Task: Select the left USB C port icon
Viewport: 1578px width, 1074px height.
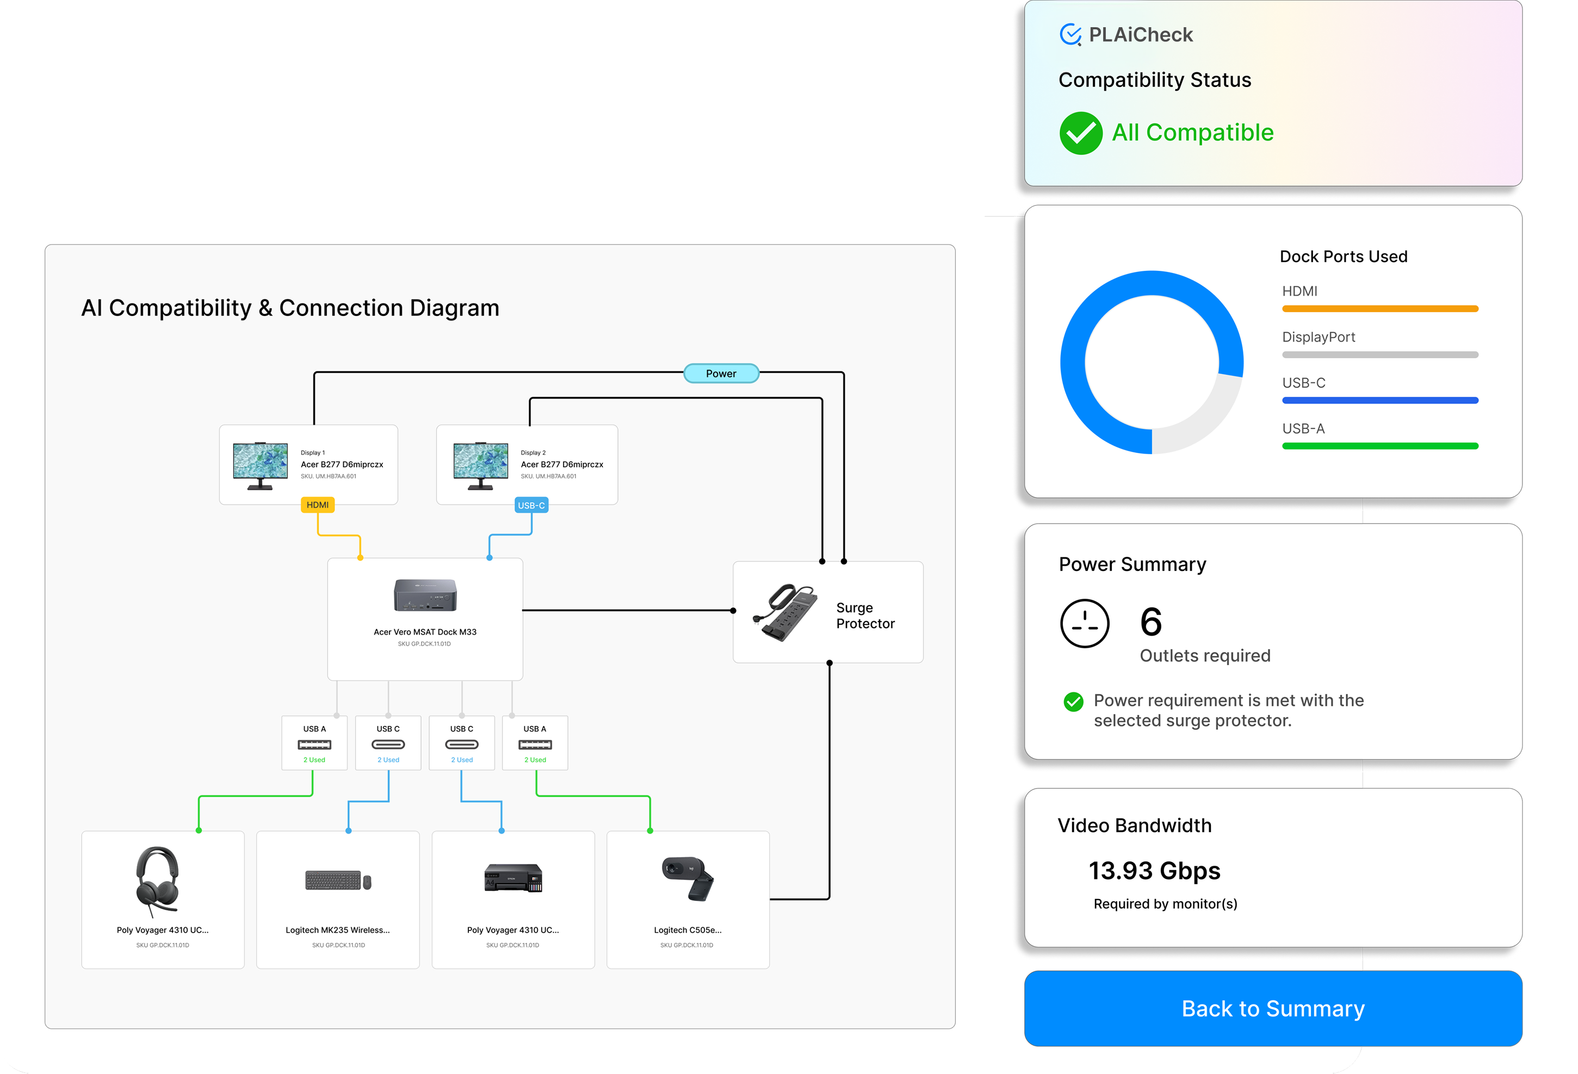Action: coord(388,745)
